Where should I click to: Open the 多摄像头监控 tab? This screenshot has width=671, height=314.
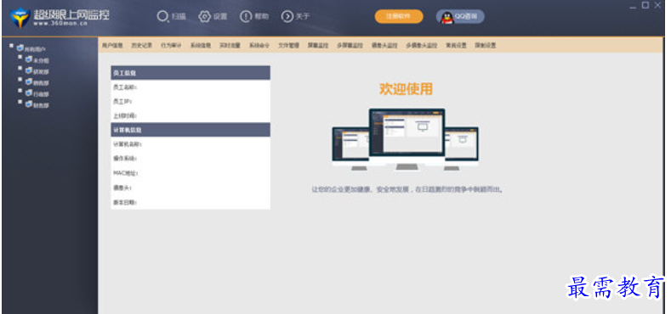[x=422, y=45]
